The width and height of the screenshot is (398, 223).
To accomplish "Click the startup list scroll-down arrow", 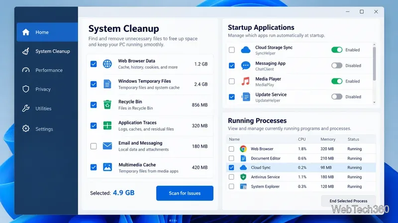I will coord(374,103).
